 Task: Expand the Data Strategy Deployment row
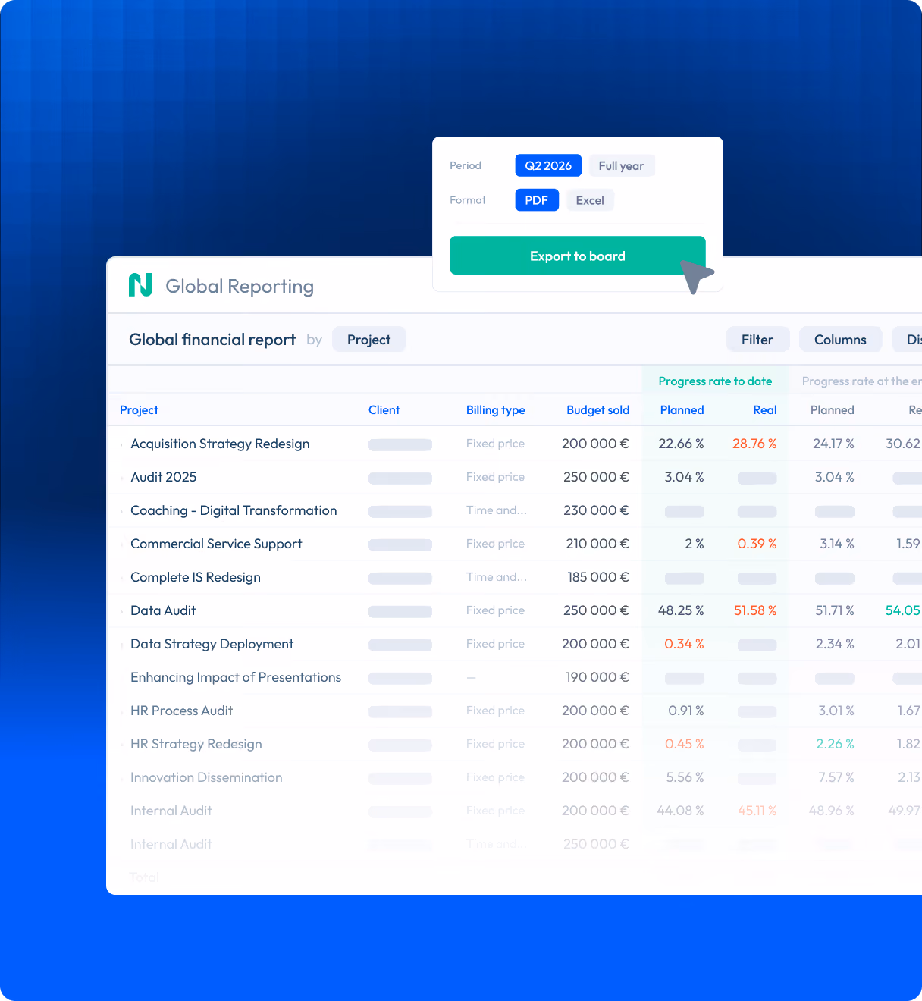(x=121, y=645)
